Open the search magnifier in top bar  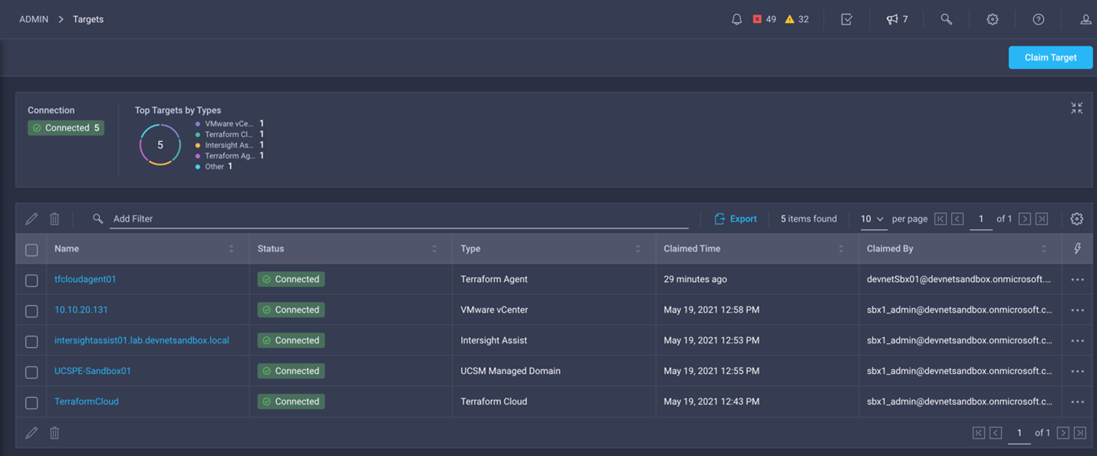[946, 19]
